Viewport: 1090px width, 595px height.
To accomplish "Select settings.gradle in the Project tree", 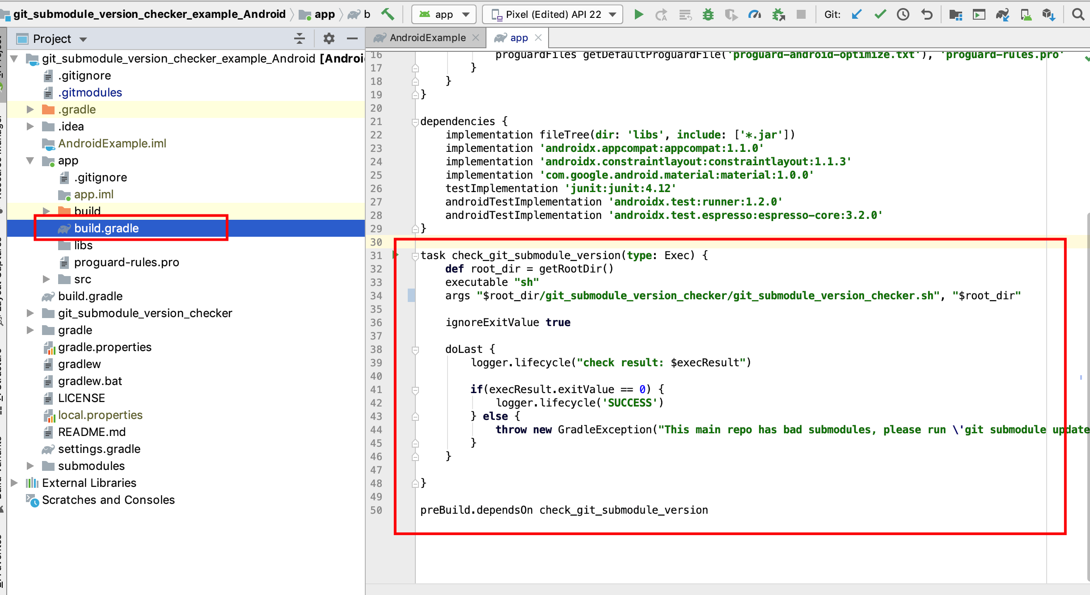I will coord(99,448).
